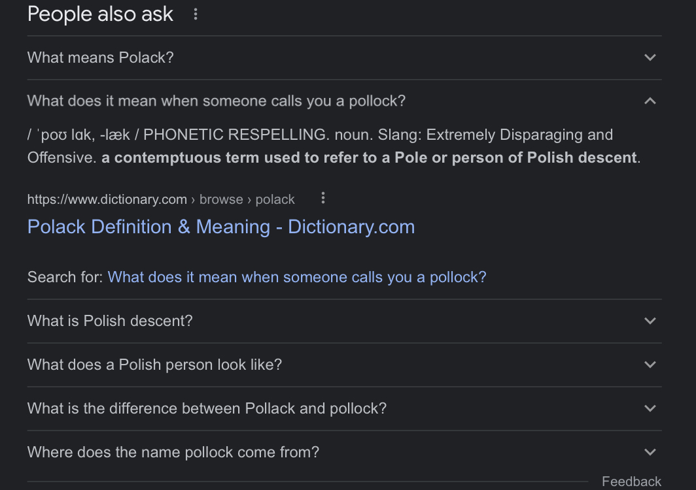
Task: Open three-dot options next to dictionary.com URL
Action: click(323, 198)
